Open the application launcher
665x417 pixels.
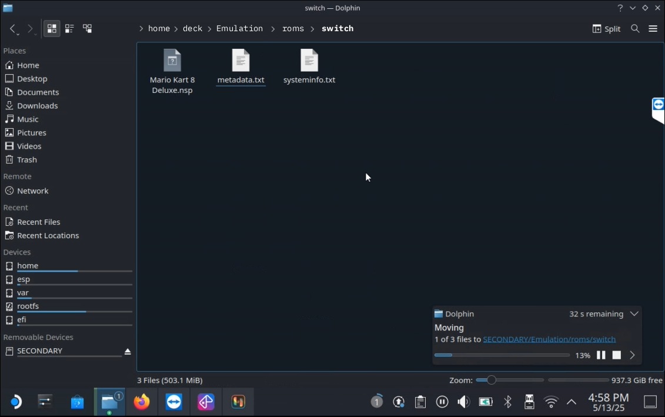pyautogui.click(x=16, y=402)
